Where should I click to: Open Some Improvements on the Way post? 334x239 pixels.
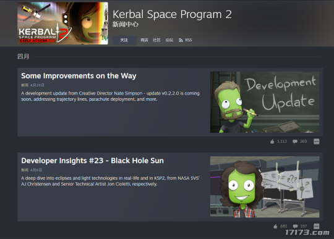point(79,76)
